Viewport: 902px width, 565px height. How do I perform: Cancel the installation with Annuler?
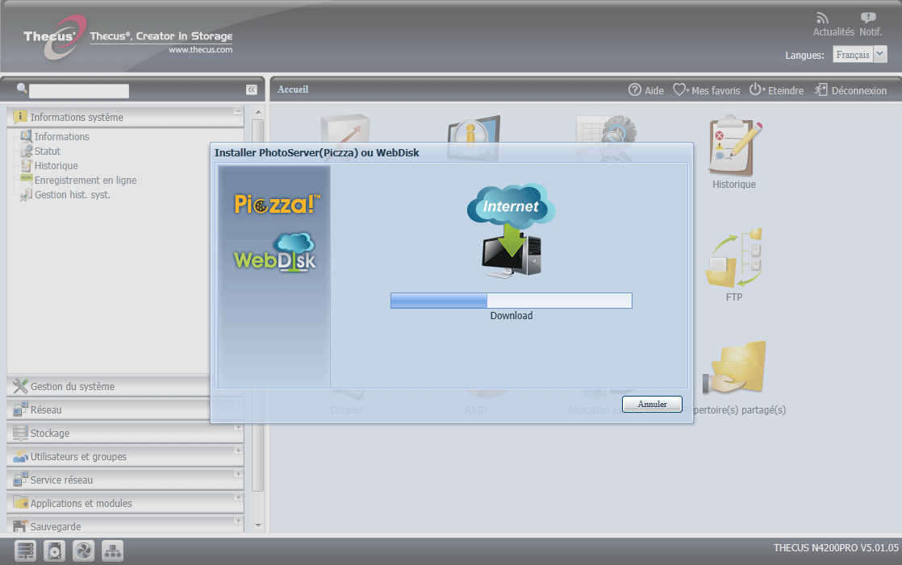[x=653, y=404]
